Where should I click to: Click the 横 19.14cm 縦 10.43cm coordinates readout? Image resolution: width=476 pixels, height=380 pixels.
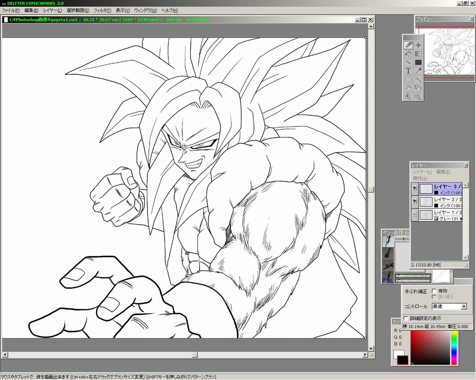(x=425, y=327)
